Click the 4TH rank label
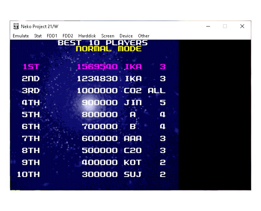 [x=31, y=103]
